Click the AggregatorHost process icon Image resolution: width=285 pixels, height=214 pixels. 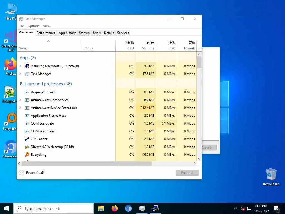tap(27, 92)
